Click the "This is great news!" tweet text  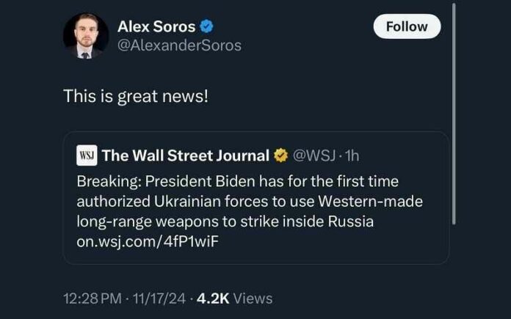[136, 96]
